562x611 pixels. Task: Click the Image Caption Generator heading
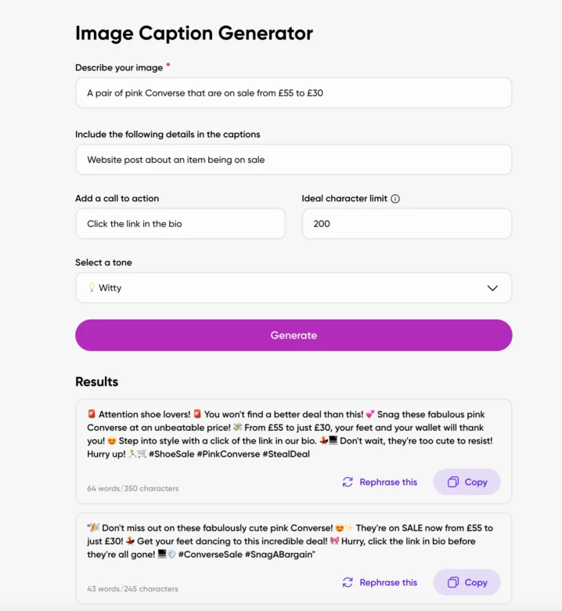[194, 33]
